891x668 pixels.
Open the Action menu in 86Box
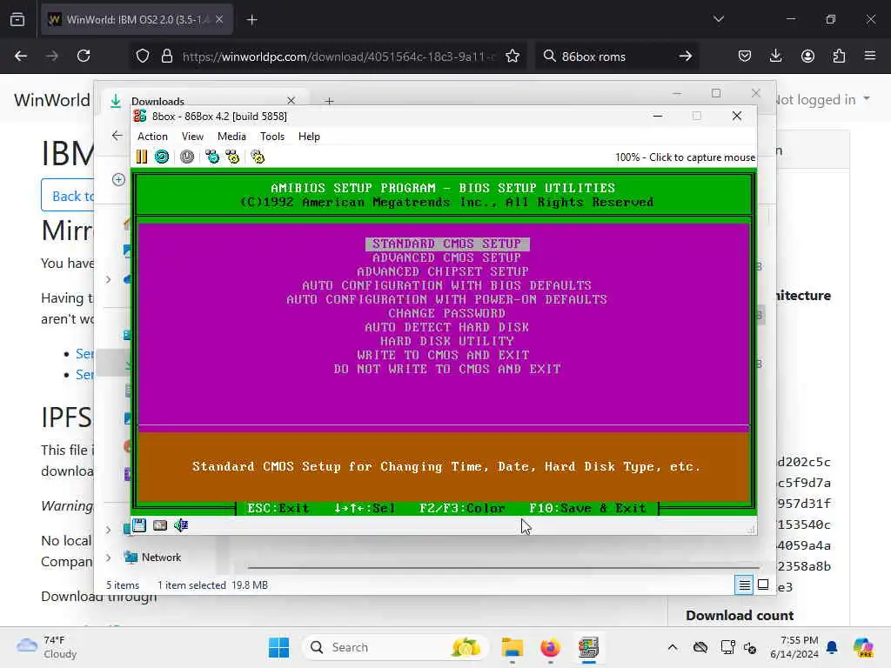point(152,137)
